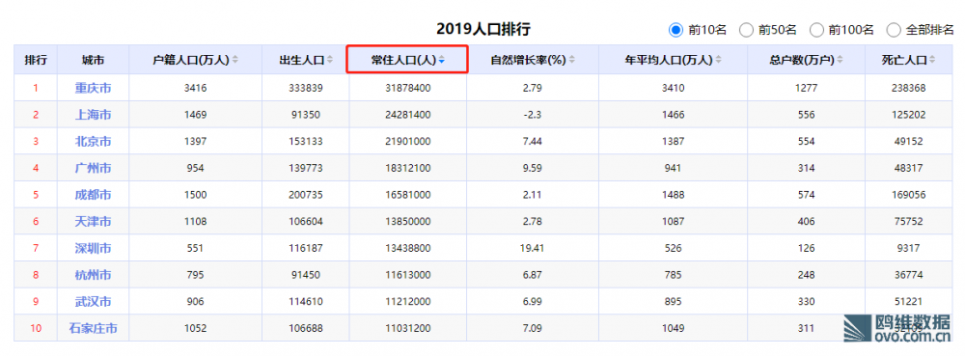Viewport: 965px width, 356px height.
Task: Sort the 自然增长率(%) column via arrows
Action: click(571, 60)
